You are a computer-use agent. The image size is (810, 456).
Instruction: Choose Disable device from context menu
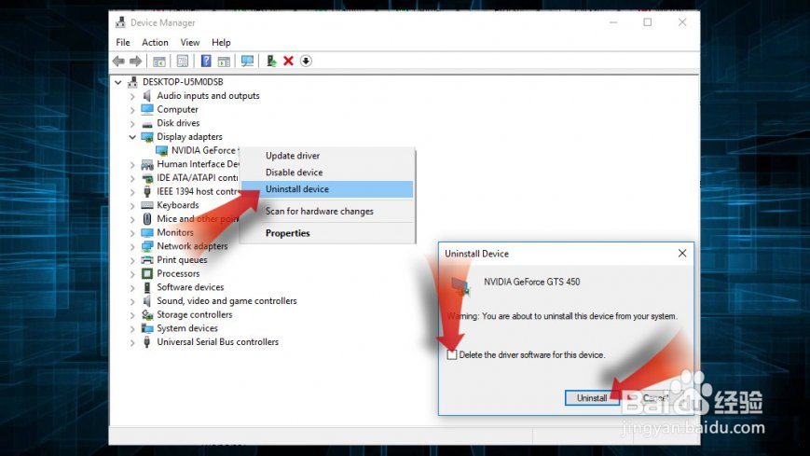(327, 173)
